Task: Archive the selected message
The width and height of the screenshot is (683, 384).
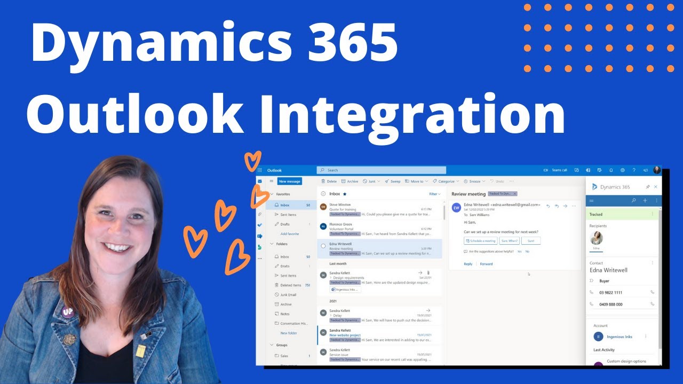Action: coord(350,181)
